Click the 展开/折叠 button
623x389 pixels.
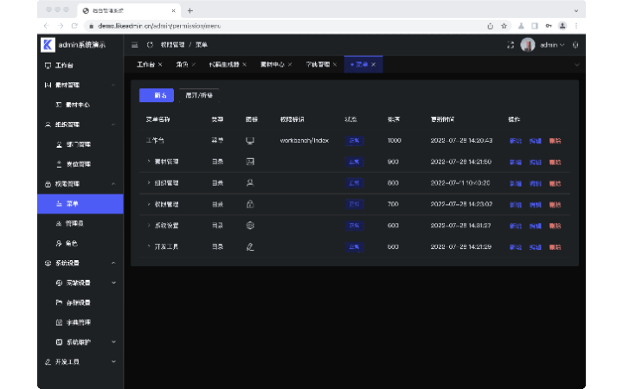[x=198, y=95]
